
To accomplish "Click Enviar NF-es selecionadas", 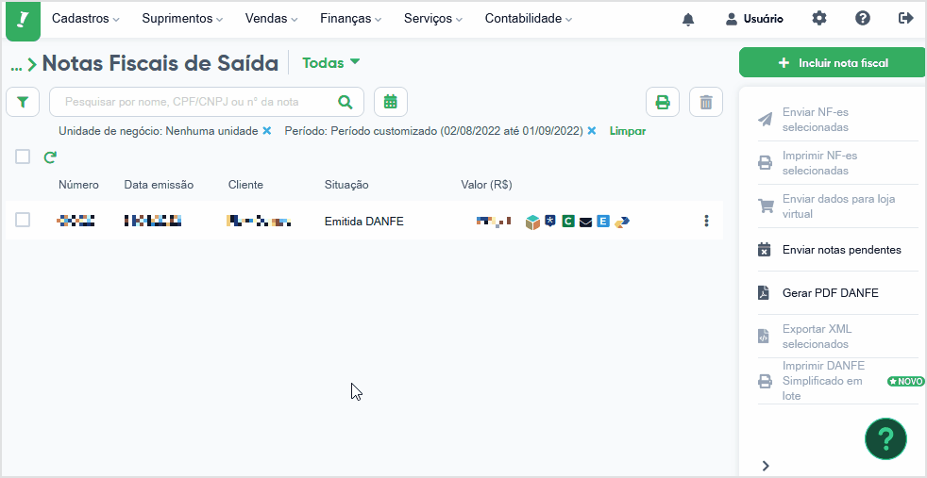I will [x=837, y=119].
